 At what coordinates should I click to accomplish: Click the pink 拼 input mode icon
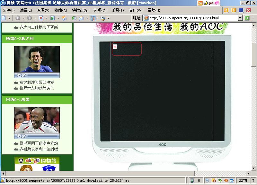(217, 3)
